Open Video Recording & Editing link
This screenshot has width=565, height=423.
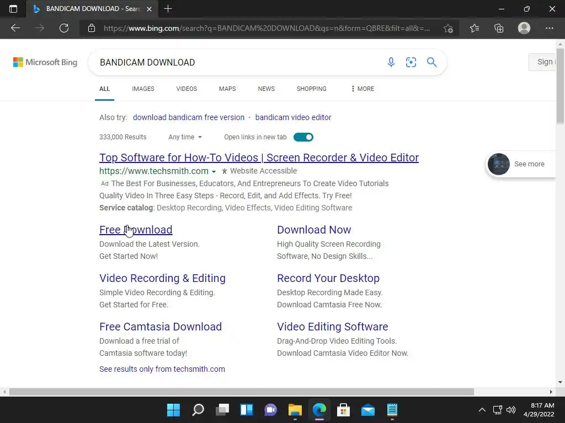[163, 278]
